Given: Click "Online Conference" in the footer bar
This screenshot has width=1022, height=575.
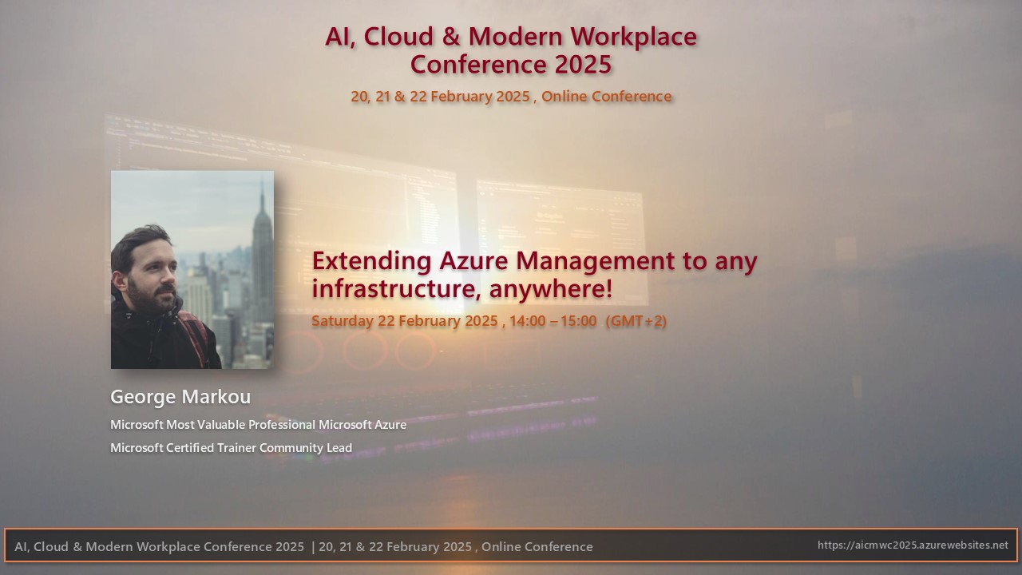Looking at the screenshot, I should [x=537, y=547].
